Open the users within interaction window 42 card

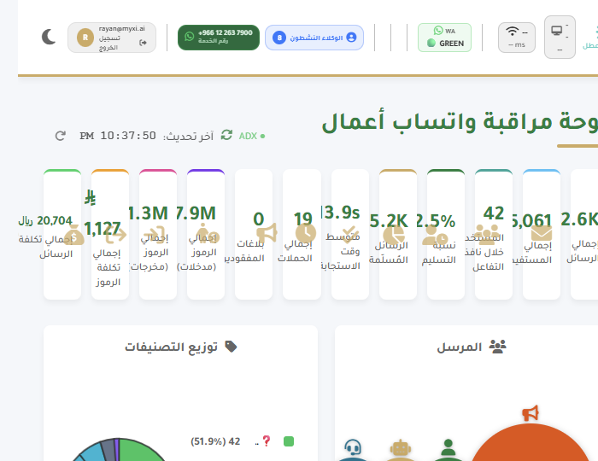click(x=494, y=234)
